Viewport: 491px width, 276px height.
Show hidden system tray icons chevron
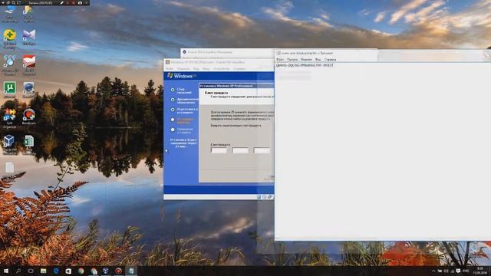coord(433,271)
